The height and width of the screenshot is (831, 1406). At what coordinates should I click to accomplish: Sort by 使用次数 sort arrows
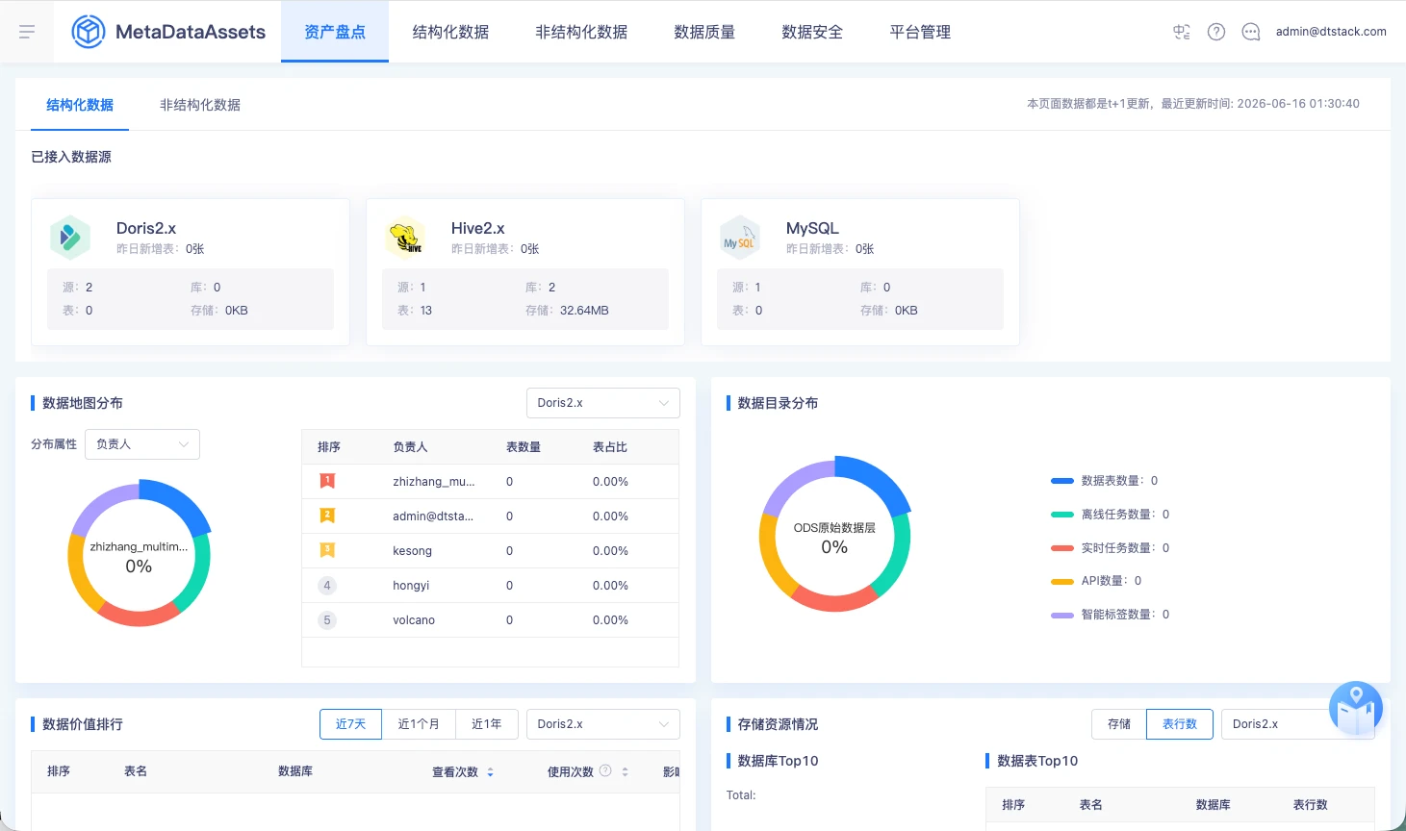click(x=626, y=771)
